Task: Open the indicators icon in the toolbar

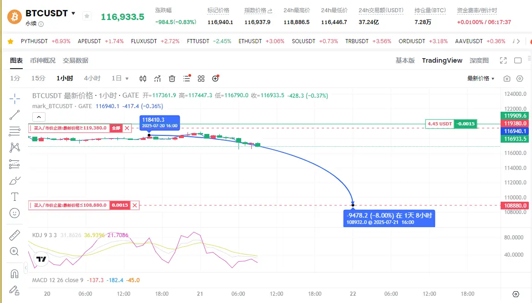Action: tap(157, 79)
